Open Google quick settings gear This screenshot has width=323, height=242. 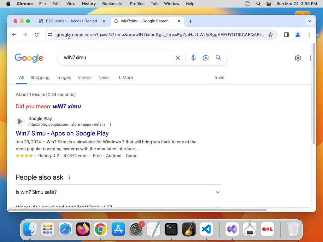(297, 58)
